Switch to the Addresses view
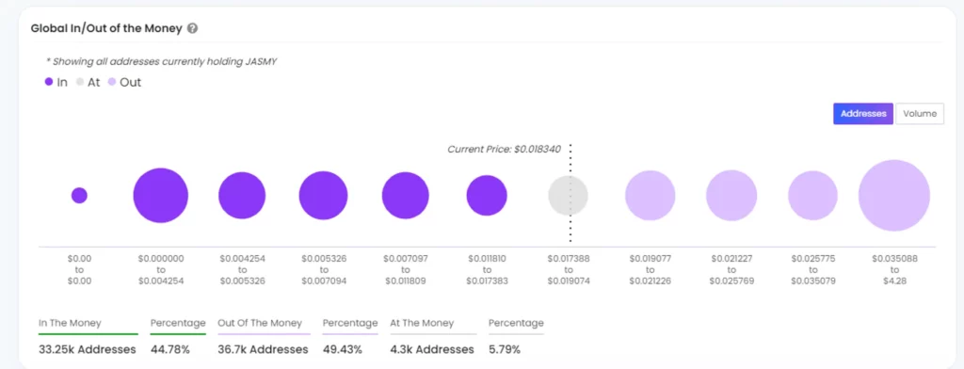964x369 pixels. point(863,114)
